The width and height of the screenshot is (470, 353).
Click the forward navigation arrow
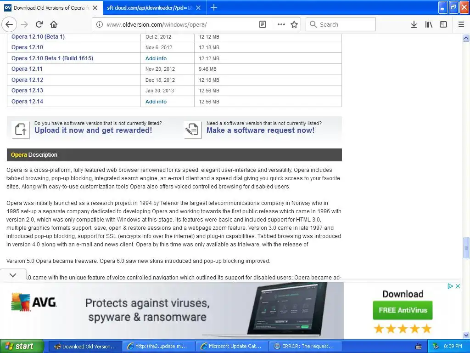pyautogui.click(x=25, y=24)
